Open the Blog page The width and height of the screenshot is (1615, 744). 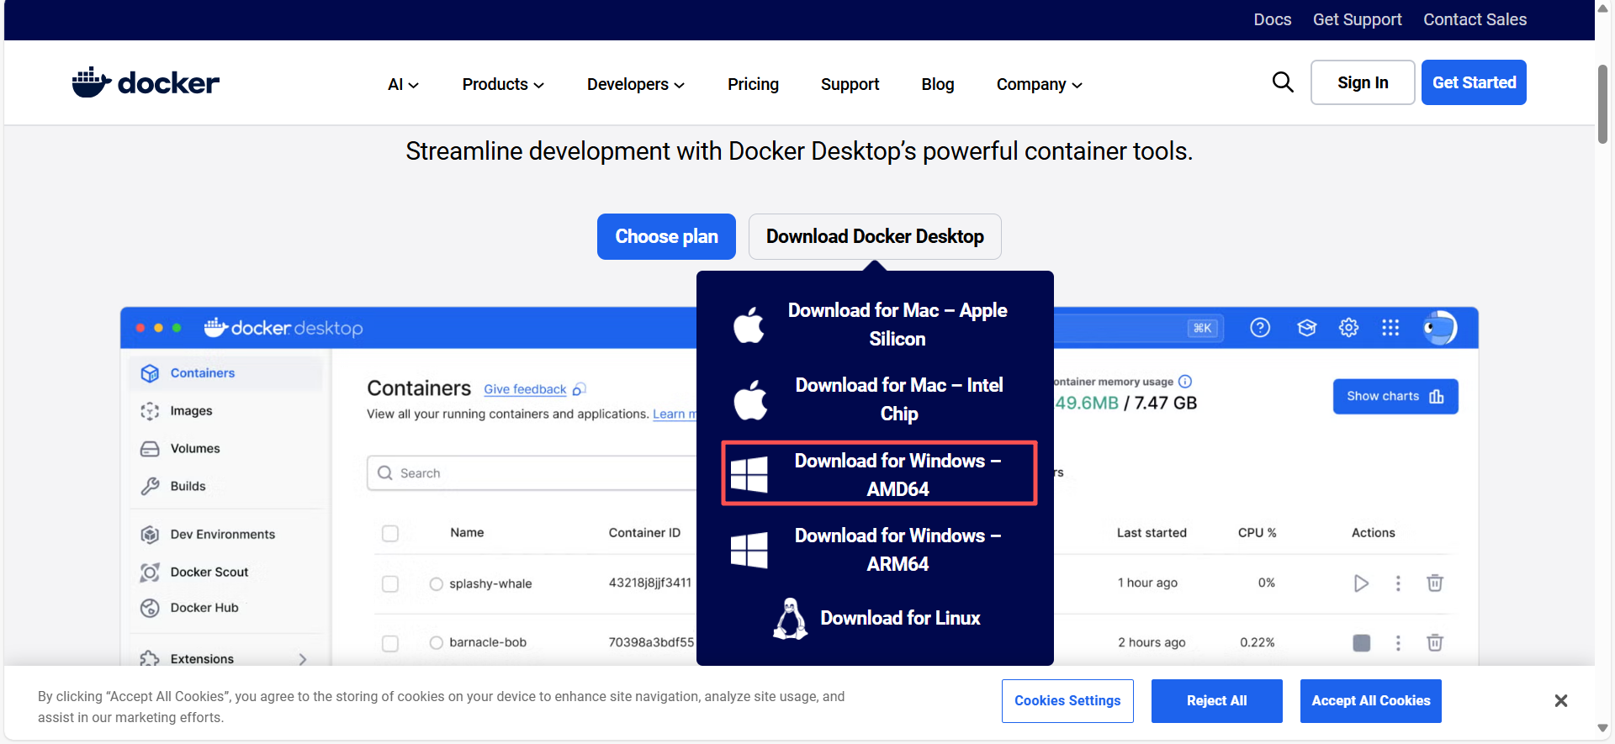[x=938, y=85]
